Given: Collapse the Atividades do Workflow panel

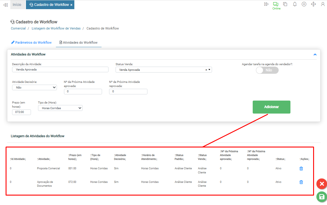Looking at the screenshot, I should (x=315, y=55).
